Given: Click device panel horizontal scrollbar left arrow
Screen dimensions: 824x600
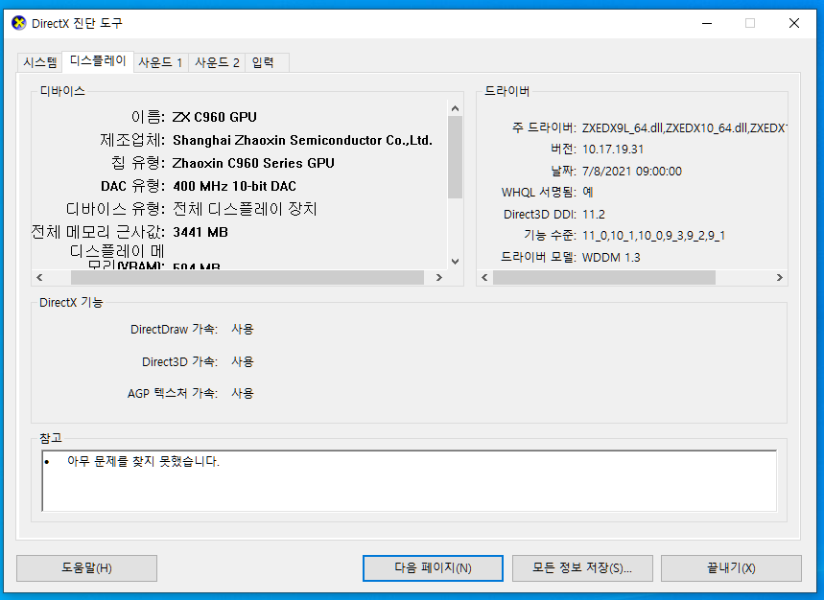Looking at the screenshot, I should (x=39, y=277).
